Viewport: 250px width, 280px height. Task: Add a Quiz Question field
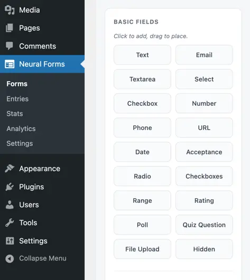click(x=204, y=225)
